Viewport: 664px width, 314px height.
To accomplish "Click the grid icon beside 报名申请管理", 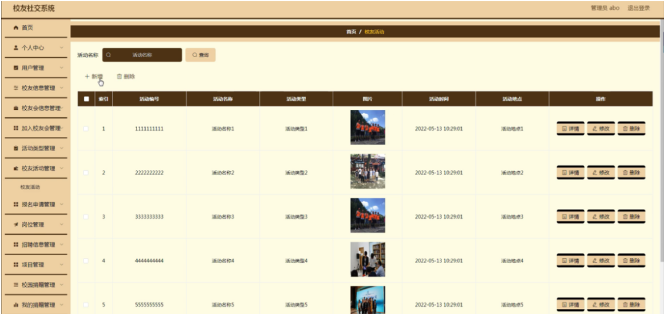I will click(x=16, y=205).
